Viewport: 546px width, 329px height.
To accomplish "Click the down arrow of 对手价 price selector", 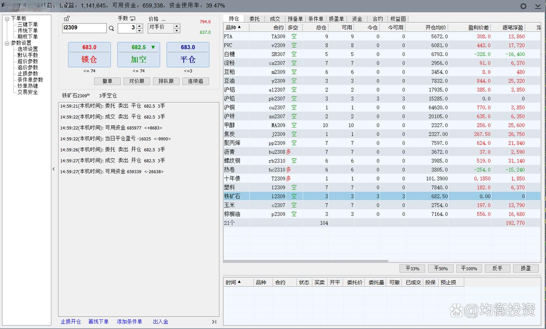I will click(177, 31).
